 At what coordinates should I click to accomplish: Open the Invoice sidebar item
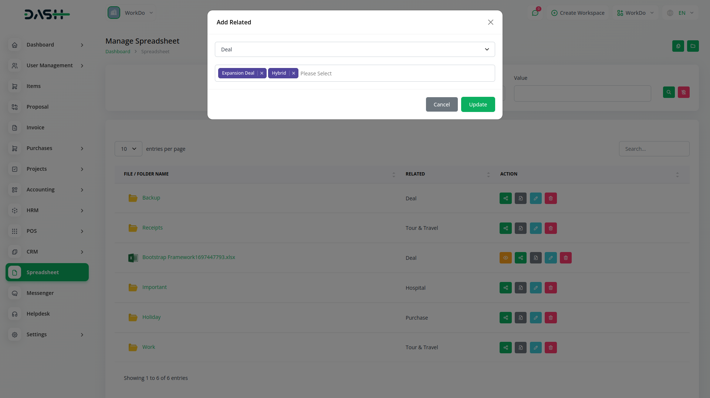47,127
